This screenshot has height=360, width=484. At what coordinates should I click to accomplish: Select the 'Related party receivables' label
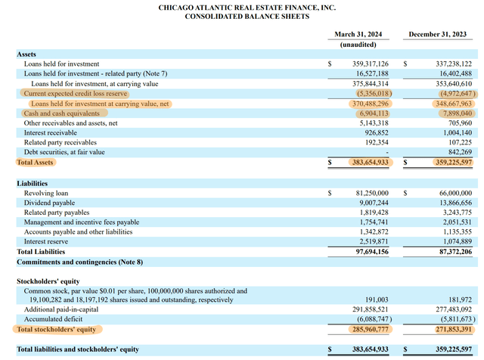[60, 142]
